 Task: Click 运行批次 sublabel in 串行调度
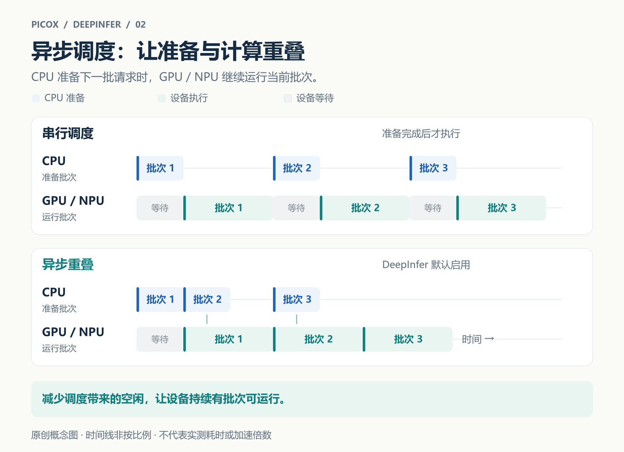coord(59,217)
